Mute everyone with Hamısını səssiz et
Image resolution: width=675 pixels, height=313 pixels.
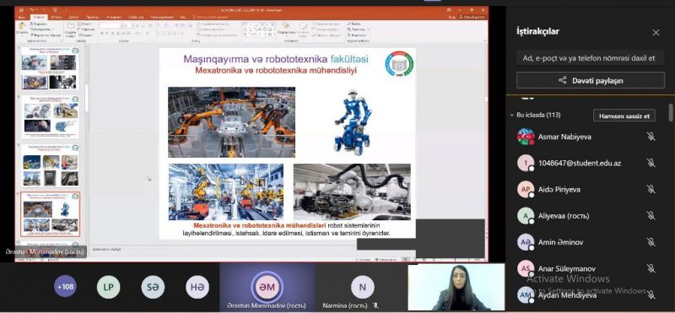624,116
